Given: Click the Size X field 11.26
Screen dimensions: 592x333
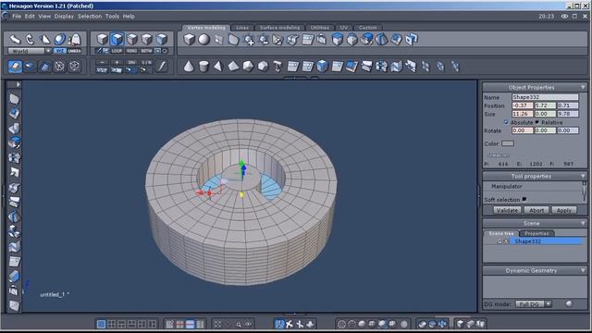Looking at the screenshot, I should tap(522, 114).
